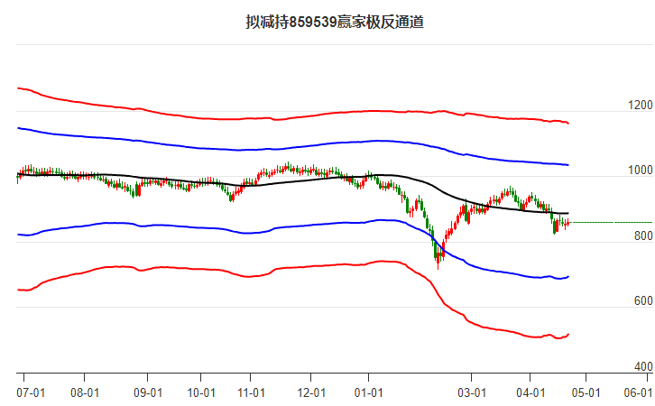Select the 04-01 date label
This screenshot has height=406, width=655.
pyautogui.click(x=530, y=392)
